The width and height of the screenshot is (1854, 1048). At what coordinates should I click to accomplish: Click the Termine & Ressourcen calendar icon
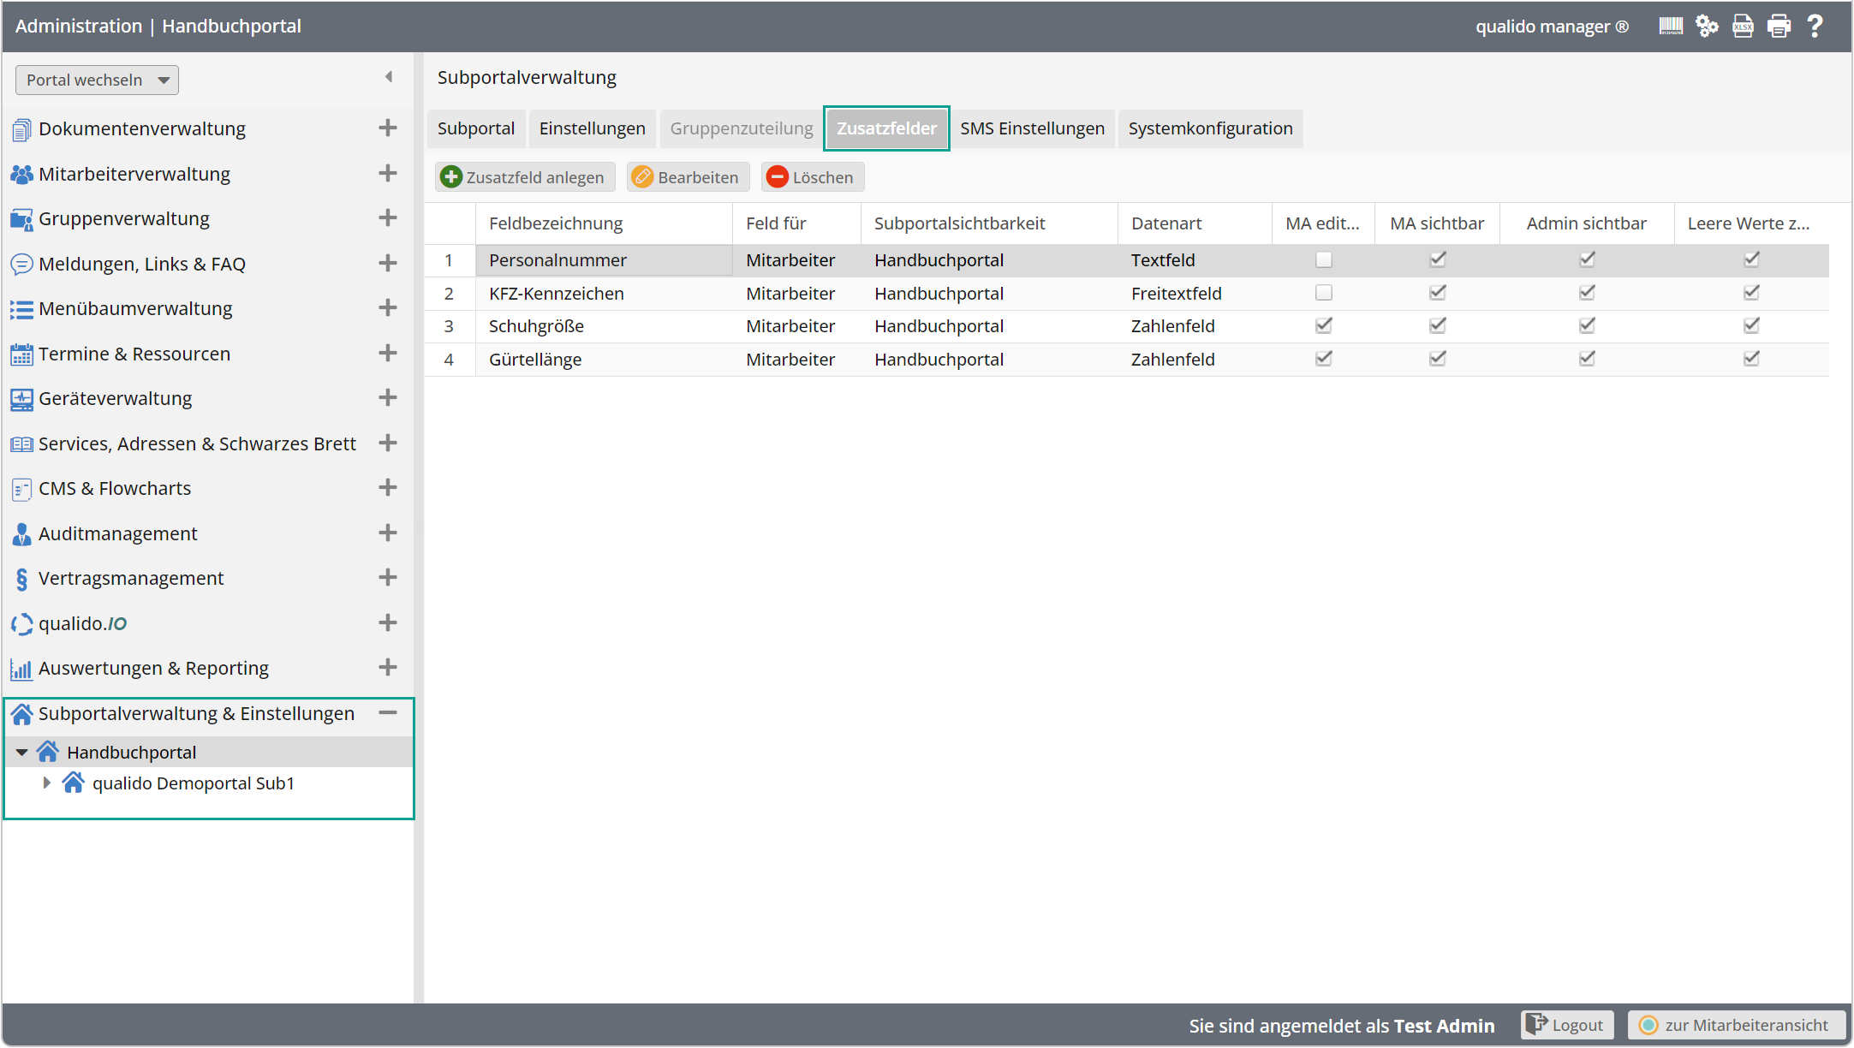coord(21,354)
